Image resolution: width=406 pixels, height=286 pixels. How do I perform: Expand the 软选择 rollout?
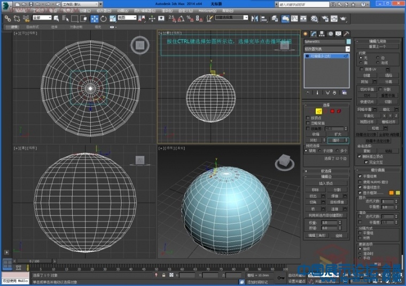tap(326, 171)
